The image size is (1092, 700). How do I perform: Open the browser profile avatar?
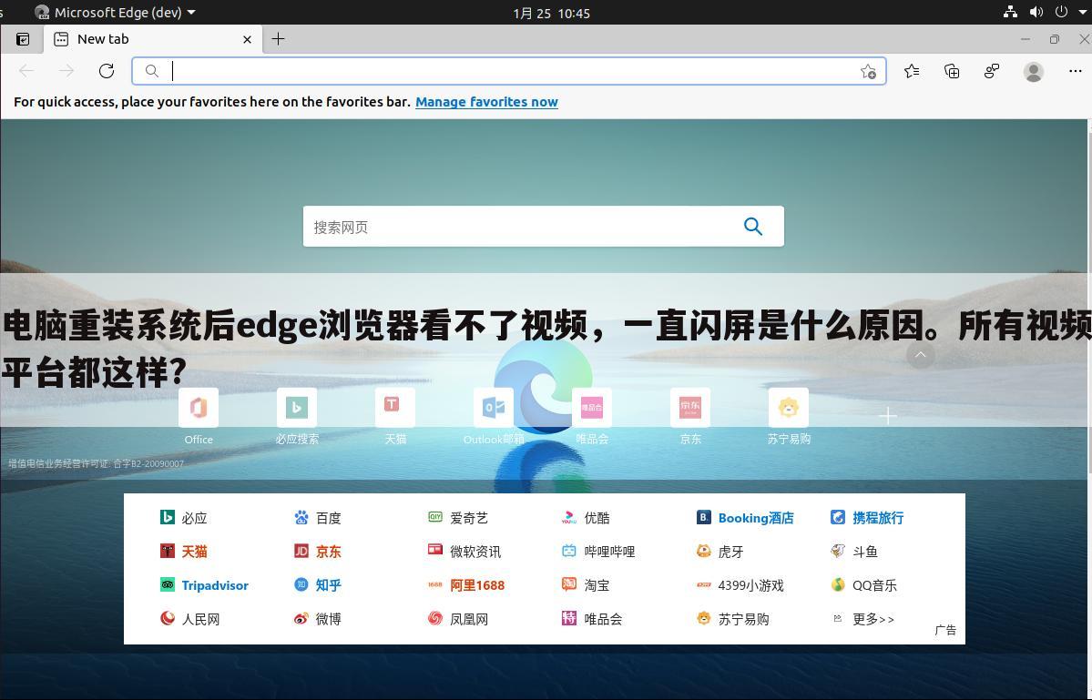click(x=1033, y=71)
